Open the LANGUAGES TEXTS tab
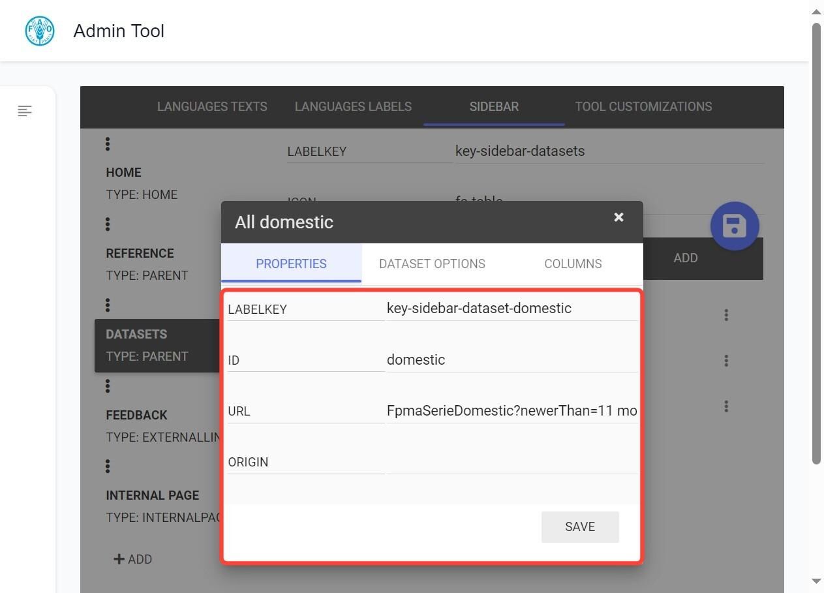Viewport: 824px width, 593px height. point(212,106)
